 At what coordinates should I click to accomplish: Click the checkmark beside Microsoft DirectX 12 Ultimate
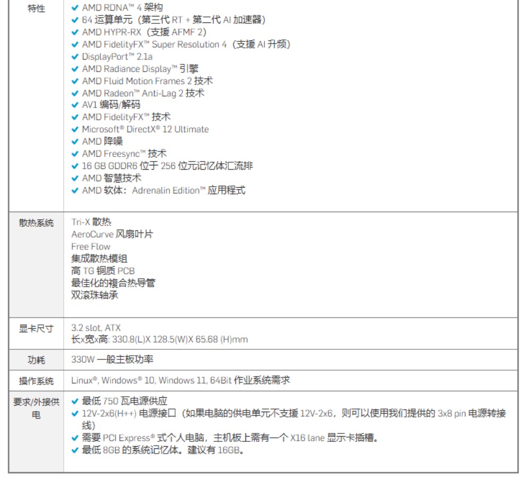pos(75,130)
